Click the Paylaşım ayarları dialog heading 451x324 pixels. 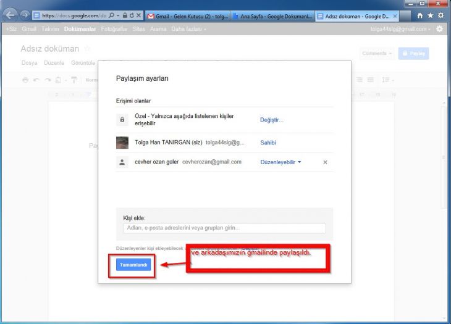(x=142, y=79)
